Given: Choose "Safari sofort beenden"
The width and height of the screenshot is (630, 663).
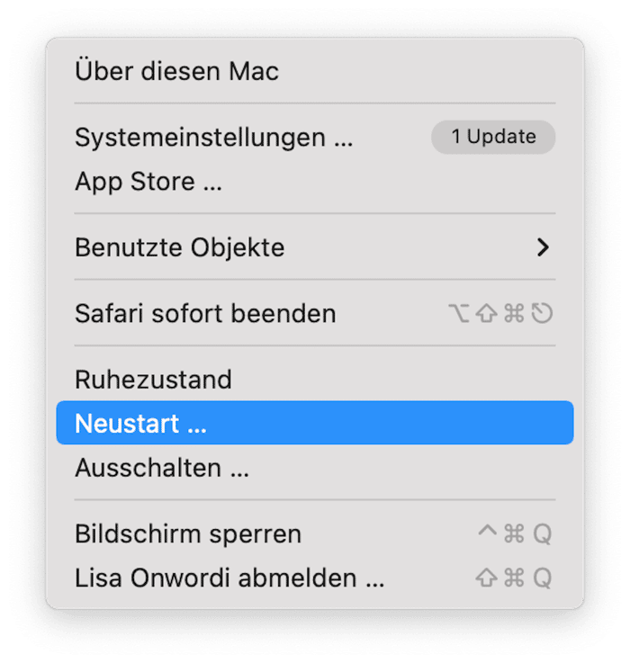Looking at the screenshot, I should 205,314.
